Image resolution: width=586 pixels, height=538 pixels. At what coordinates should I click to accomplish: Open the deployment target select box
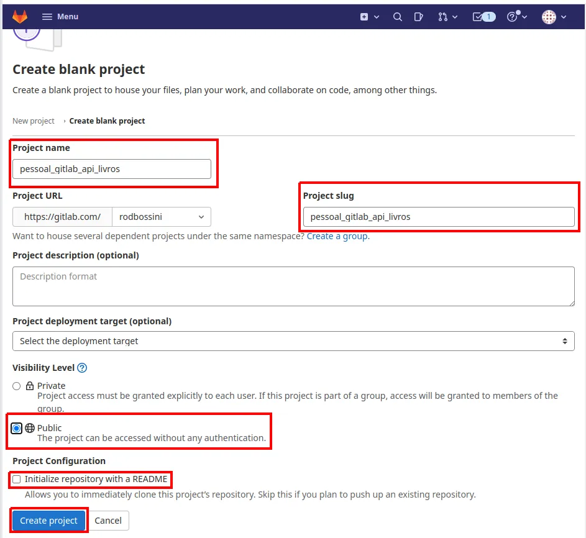[x=293, y=340]
